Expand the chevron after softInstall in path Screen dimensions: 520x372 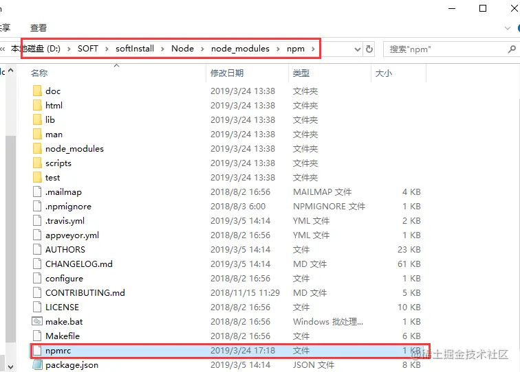(162, 49)
